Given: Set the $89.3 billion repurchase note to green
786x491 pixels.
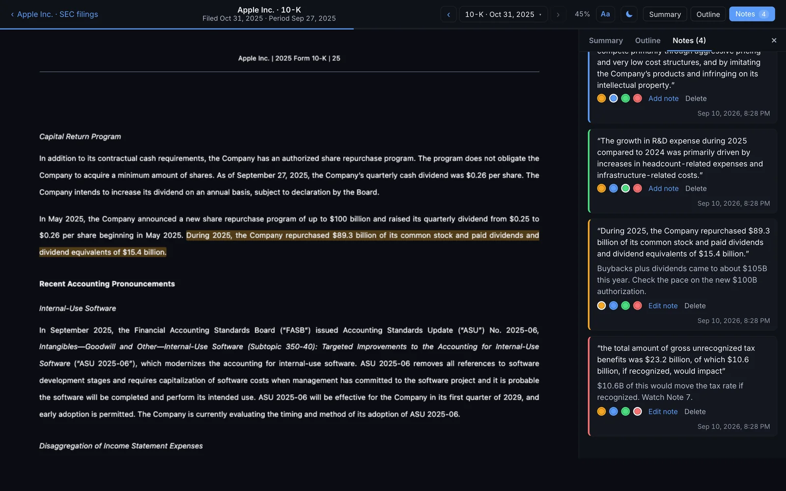Looking at the screenshot, I should tap(625, 305).
